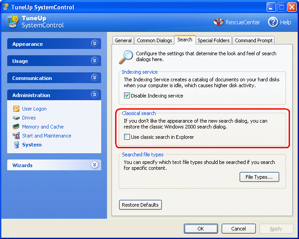Click the Wizards header label
This screenshot has height=239, width=299.
[x=22, y=165]
